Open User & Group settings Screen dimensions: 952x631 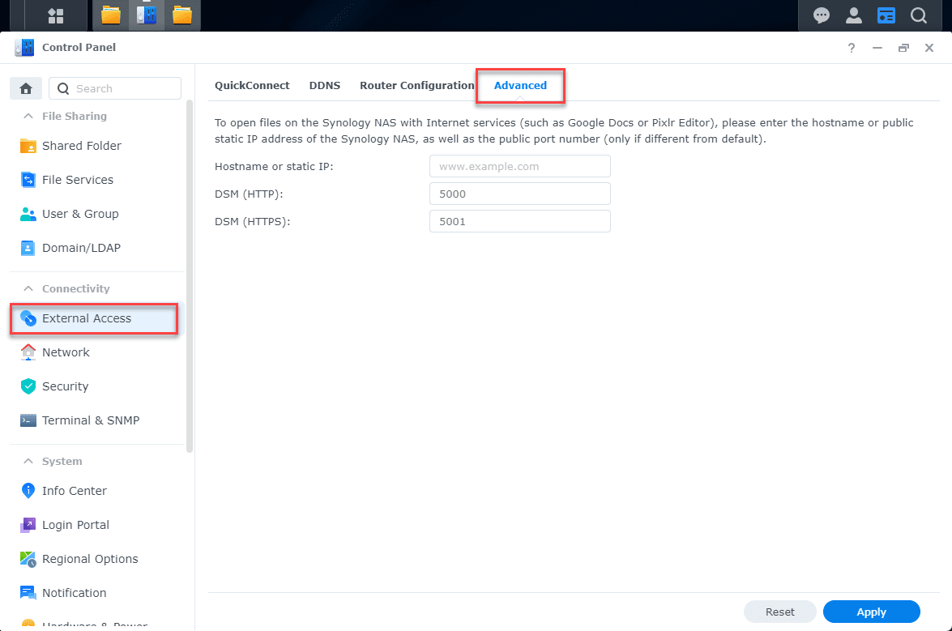click(97, 214)
